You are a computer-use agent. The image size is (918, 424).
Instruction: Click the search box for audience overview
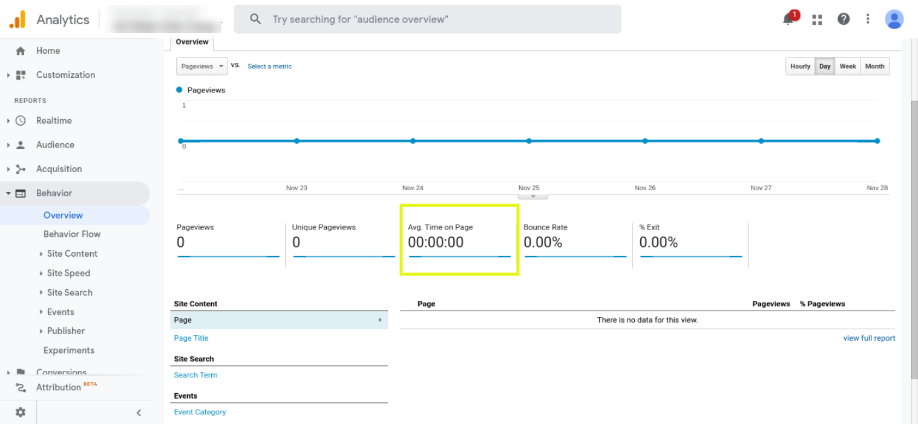tap(427, 19)
